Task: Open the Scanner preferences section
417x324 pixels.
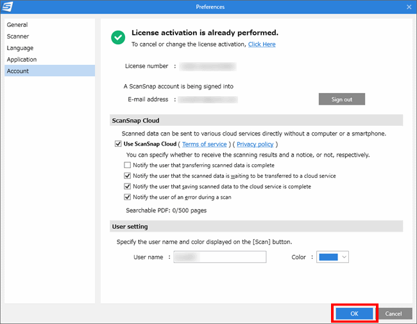Action: 49,36
